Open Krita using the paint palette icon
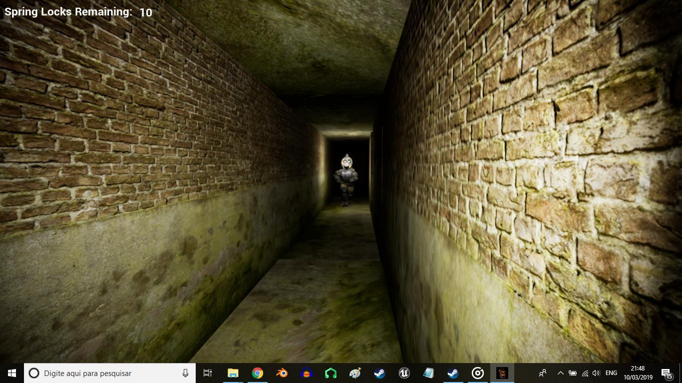682x383 pixels. pos(355,373)
